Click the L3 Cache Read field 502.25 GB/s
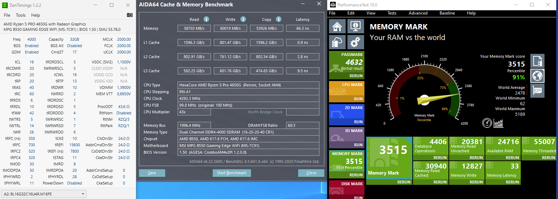The width and height of the screenshot is (558, 199). [194, 71]
